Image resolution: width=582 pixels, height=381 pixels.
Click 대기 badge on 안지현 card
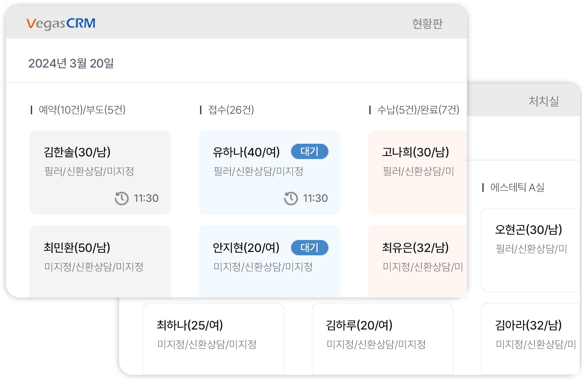pos(310,248)
